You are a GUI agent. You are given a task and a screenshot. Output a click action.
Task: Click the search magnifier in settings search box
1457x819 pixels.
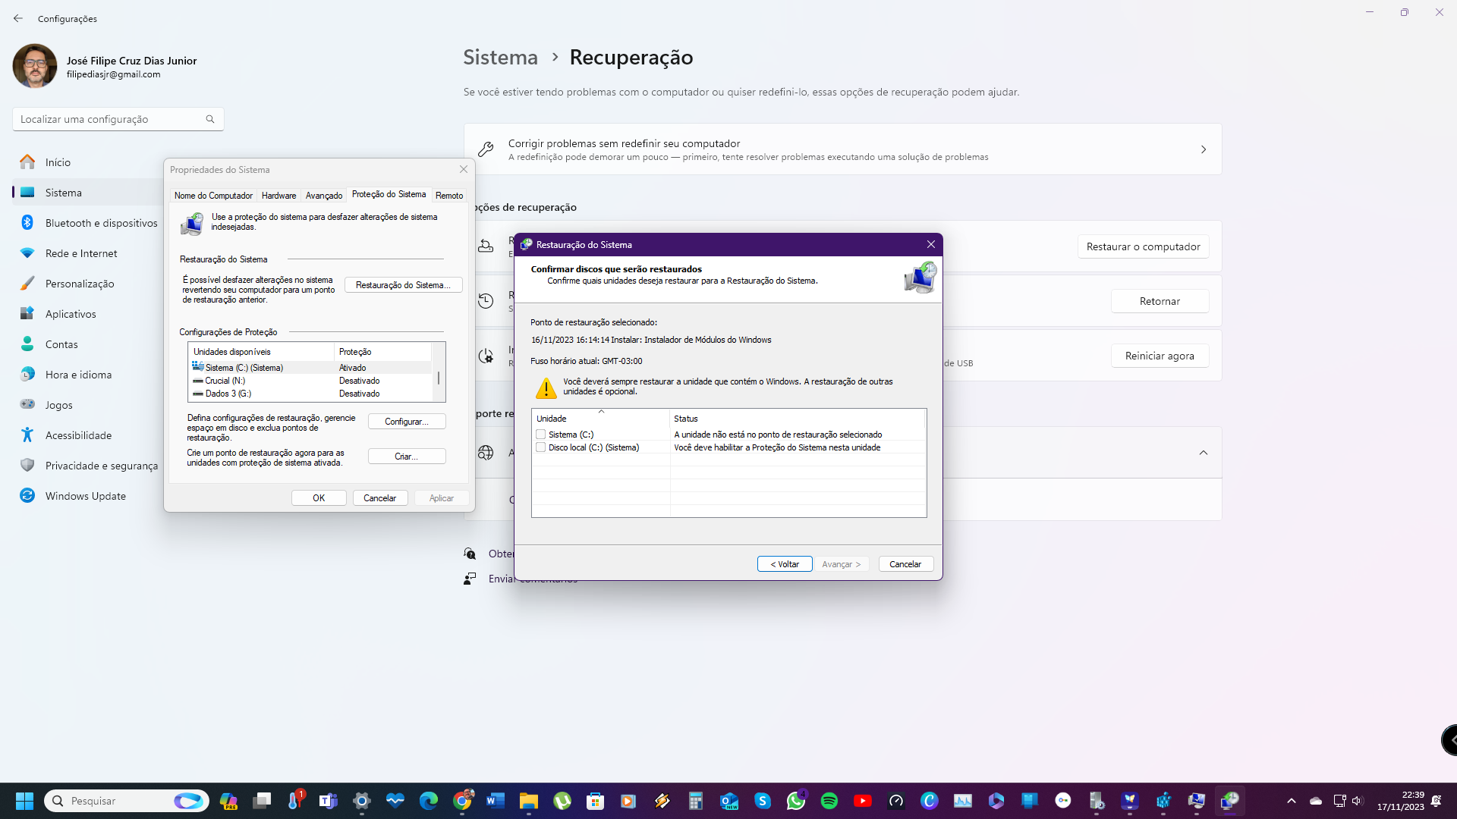coord(210,119)
